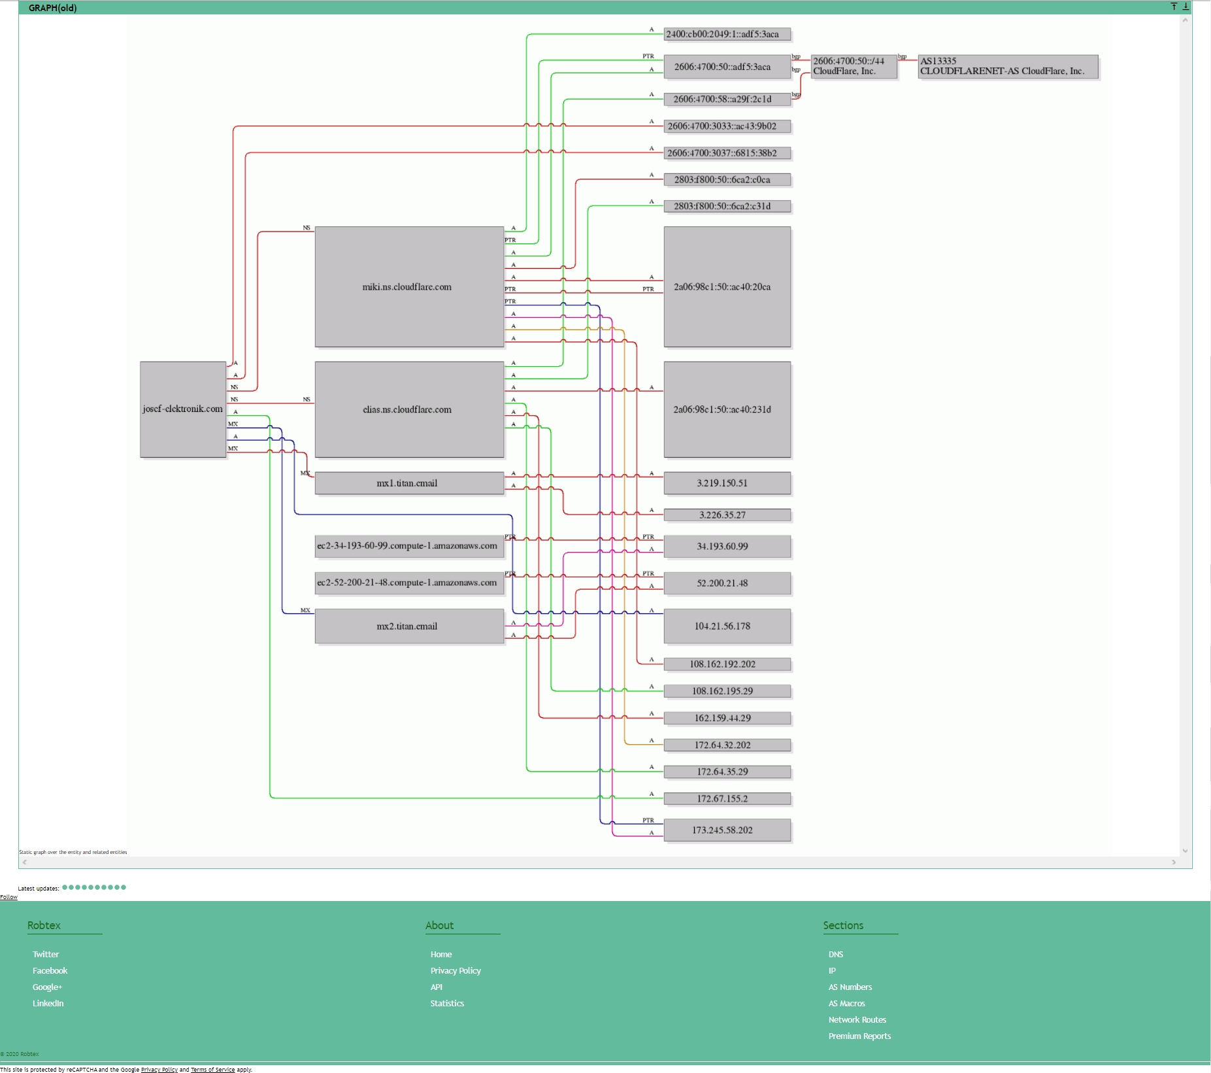Select the miki.ns.cloudflare.com node

[409, 287]
